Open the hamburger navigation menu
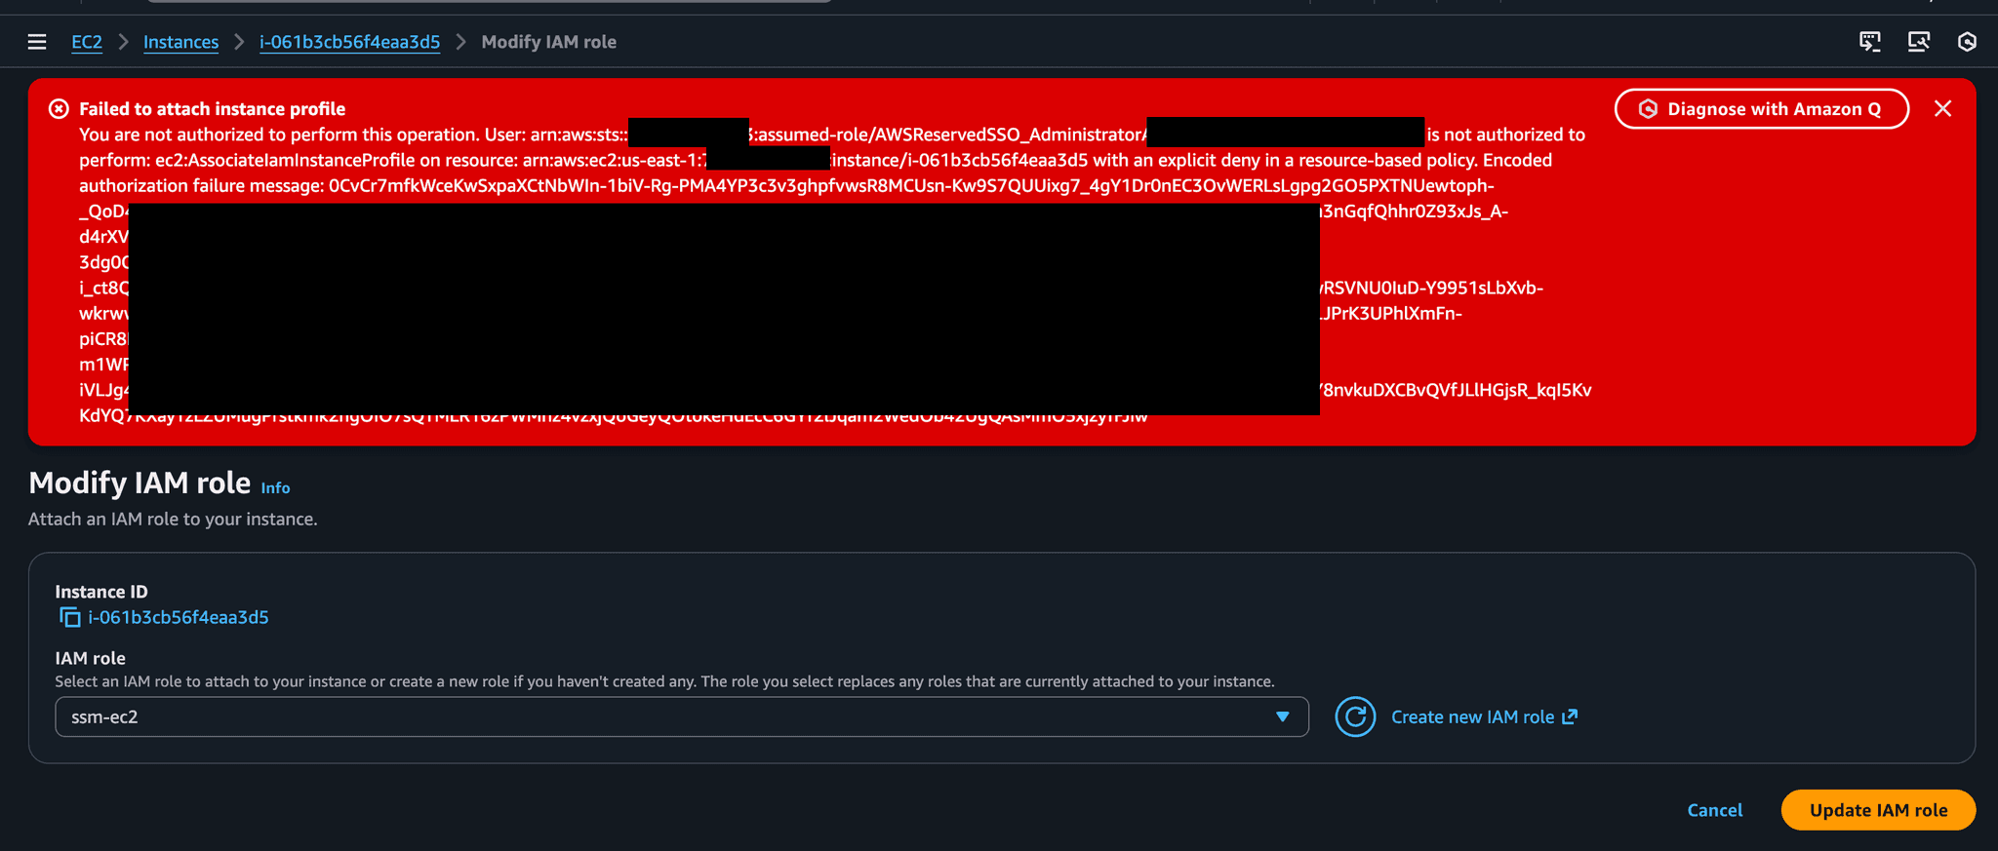Viewport: 1998px width, 851px height. [x=37, y=42]
